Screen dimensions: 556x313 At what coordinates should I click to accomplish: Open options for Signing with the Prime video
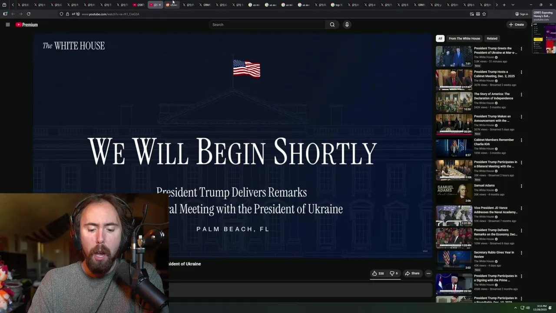tap(521, 276)
